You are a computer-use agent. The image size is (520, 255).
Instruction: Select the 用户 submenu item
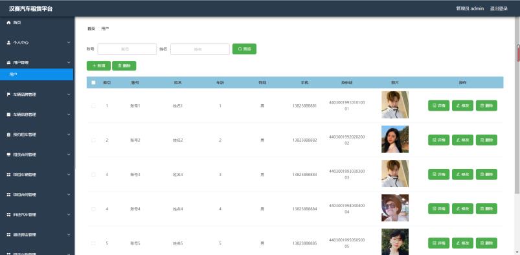coord(37,74)
